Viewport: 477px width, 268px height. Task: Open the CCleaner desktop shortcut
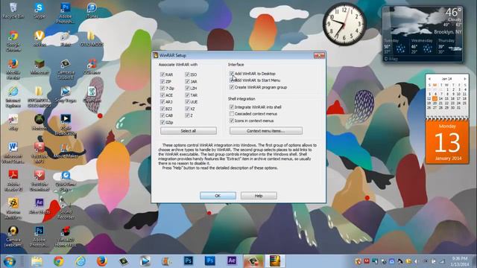(92, 68)
